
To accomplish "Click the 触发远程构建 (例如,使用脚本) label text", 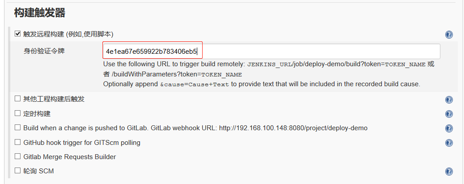I will 68,34.
